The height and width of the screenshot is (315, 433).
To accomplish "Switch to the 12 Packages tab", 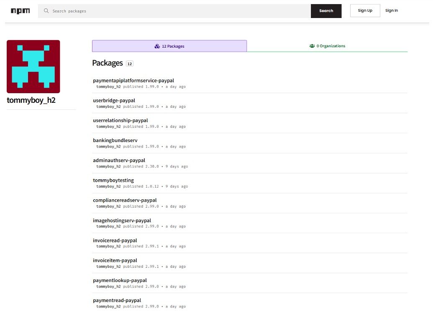I will [x=169, y=46].
